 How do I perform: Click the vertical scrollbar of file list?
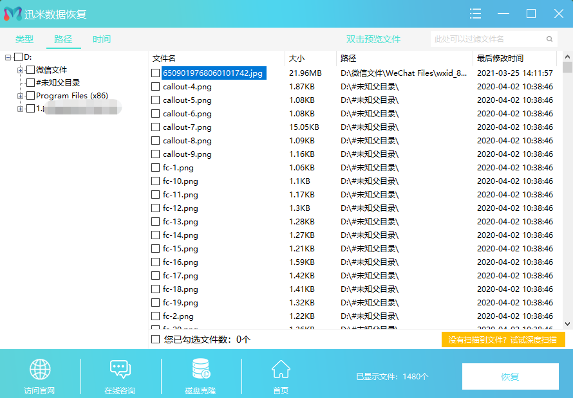pyautogui.click(x=567, y=193)
